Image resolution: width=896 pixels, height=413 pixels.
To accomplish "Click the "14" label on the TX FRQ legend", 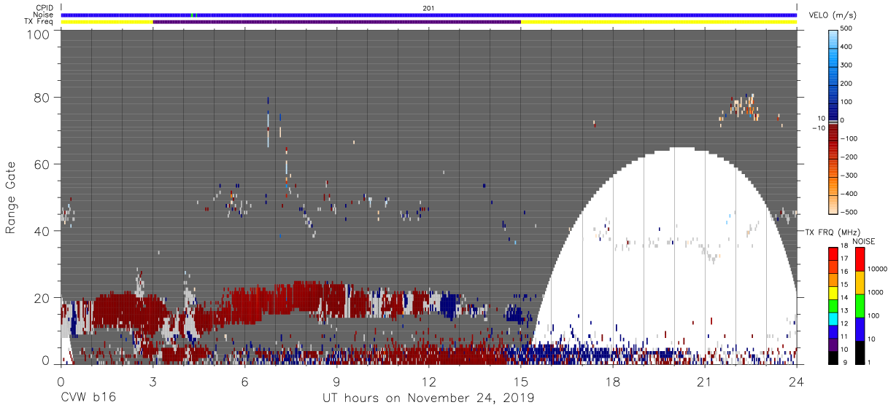I will 843,297.
